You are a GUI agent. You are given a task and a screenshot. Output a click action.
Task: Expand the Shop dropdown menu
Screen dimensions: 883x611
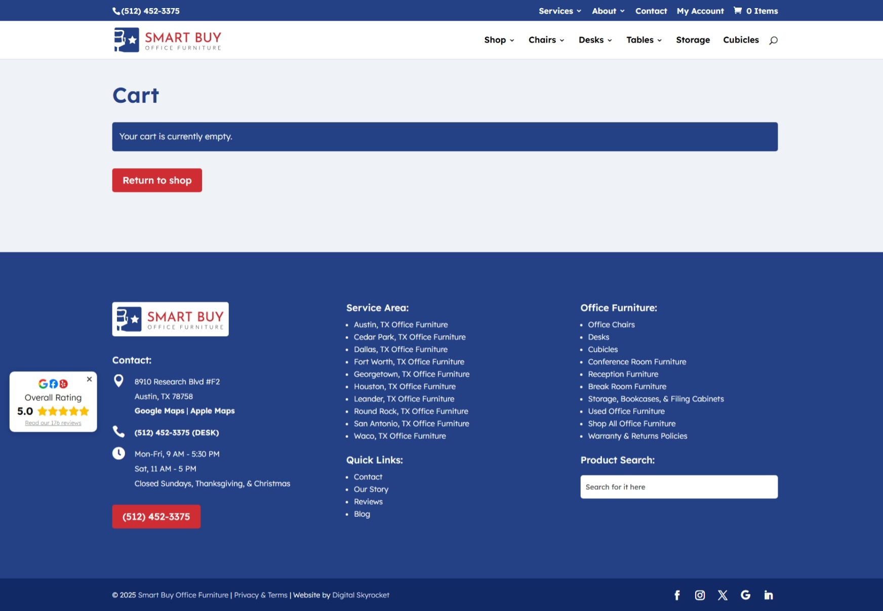point(499,40)
